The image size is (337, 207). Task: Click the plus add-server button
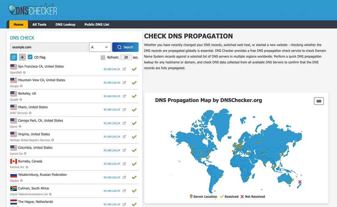22,57
